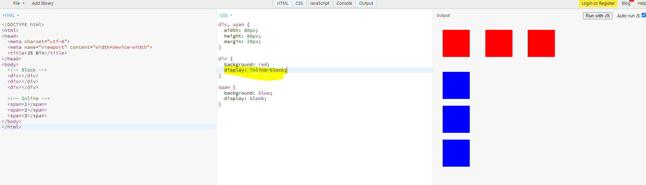The image size is (646, 185).
Task: Click the '<title>JS Bin</title>' line
Action: coord(37,53)
